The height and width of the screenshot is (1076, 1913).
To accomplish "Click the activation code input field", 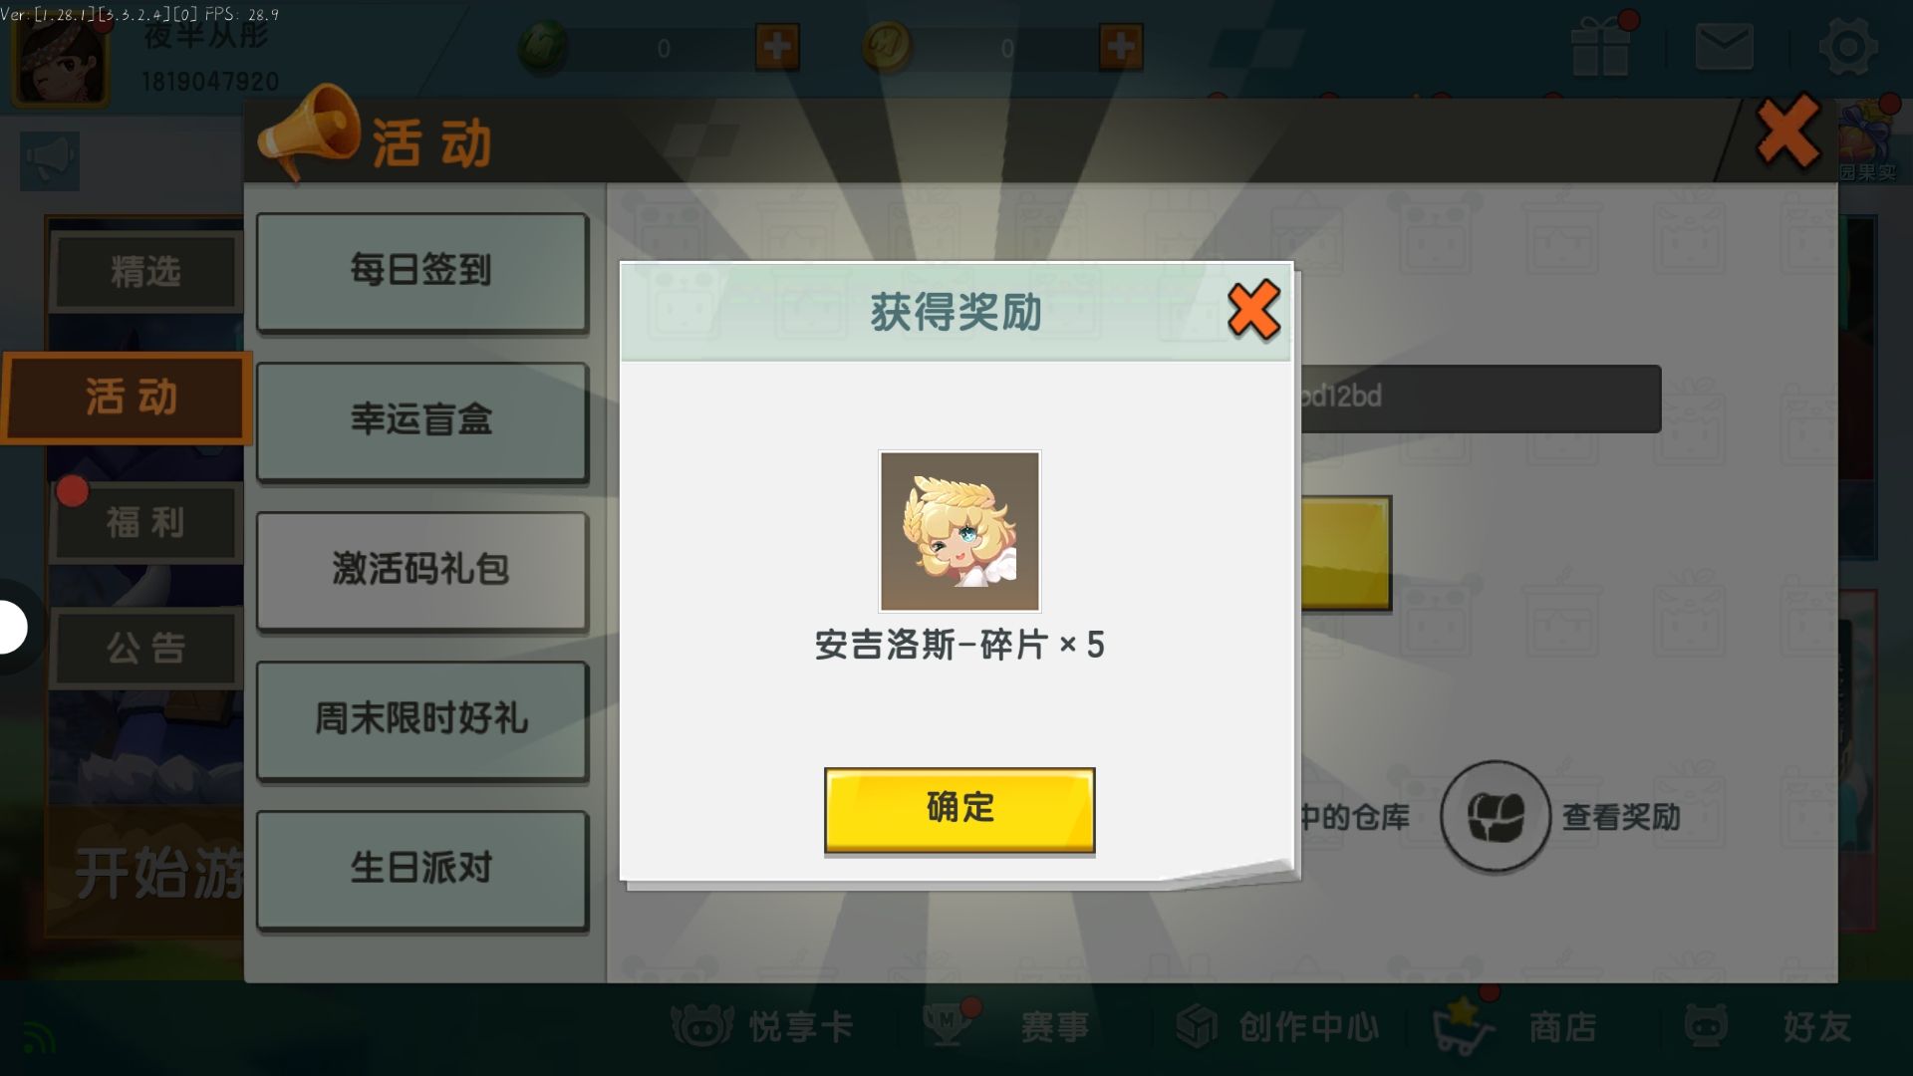I will (x=1478, y=398).
